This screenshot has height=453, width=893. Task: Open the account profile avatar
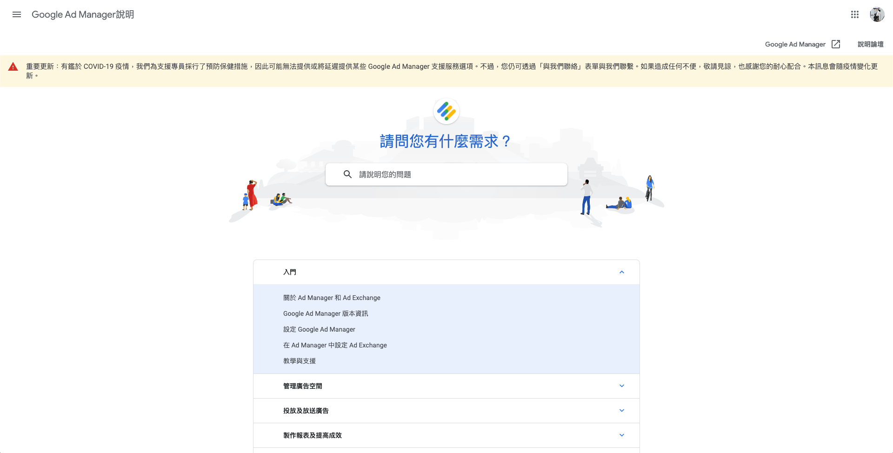coord(877,14)
